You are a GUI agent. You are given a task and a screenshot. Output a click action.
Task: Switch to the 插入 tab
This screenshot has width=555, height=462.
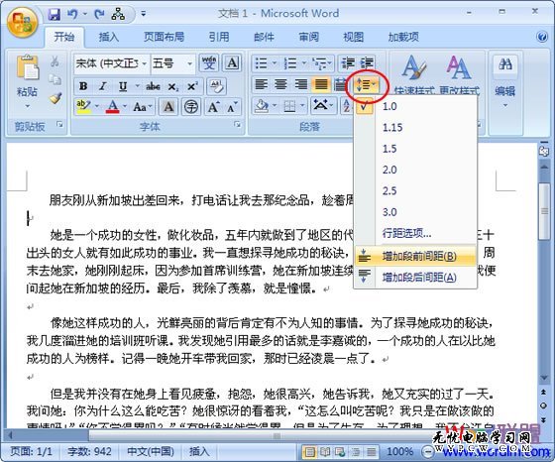[109, 37]
